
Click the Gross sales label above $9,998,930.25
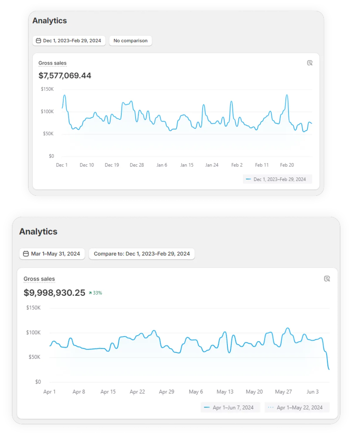point(39,279)
